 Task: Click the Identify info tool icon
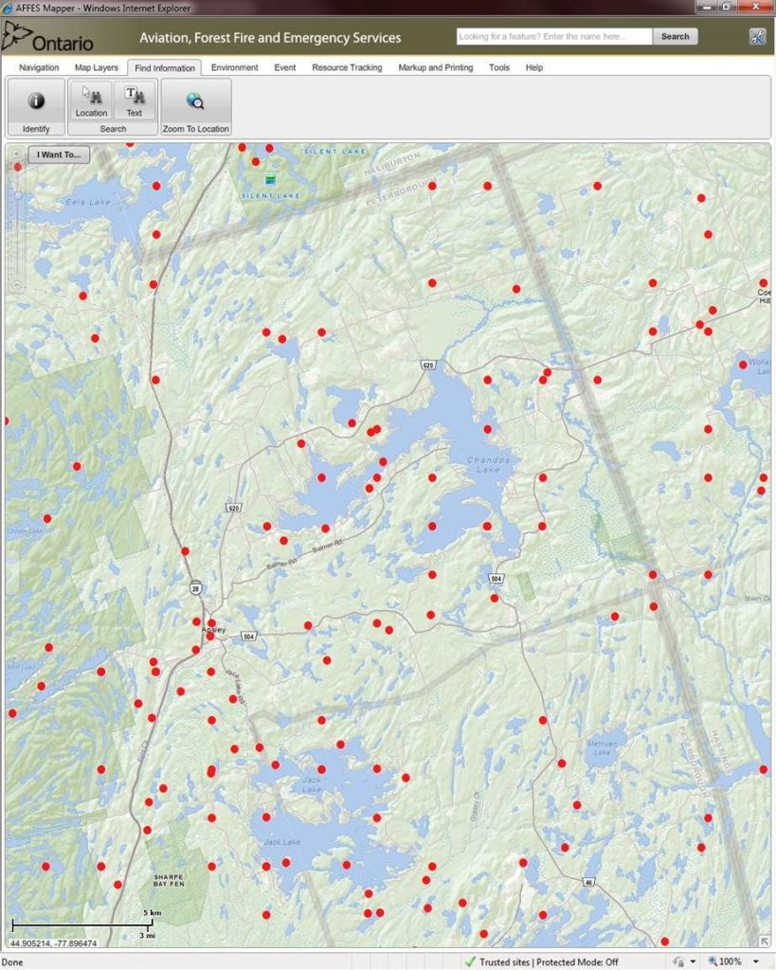tap(36, 100)
